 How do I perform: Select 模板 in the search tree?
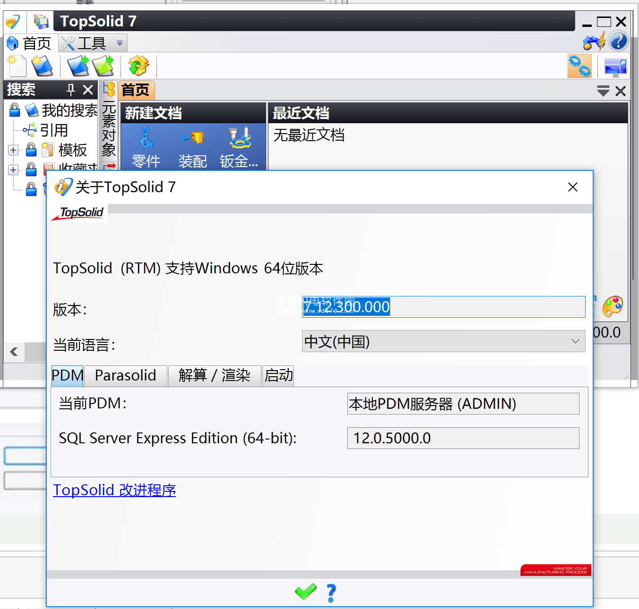point(72,150)
